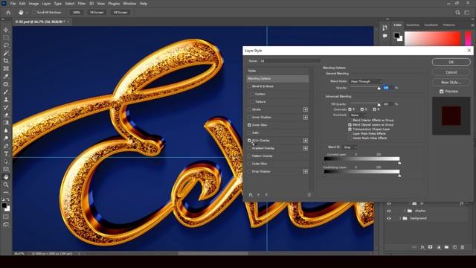Open the File menu
The image size is (476, 268).
pyautogui.click(x=13, y=4)
